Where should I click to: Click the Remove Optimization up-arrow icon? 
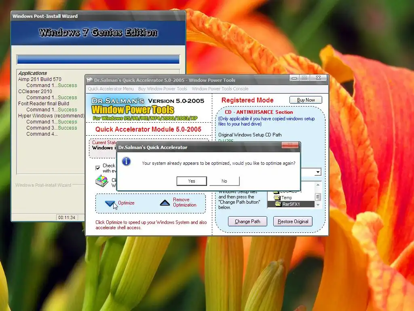click(165, 202)
